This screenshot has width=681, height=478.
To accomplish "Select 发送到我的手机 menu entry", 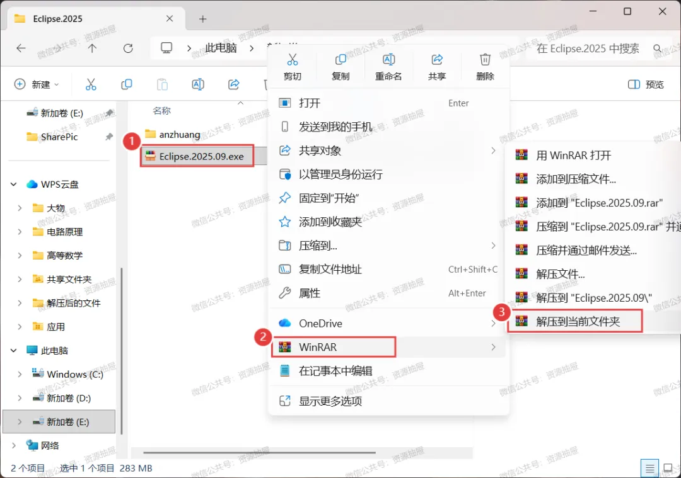I will pos(388,127).
